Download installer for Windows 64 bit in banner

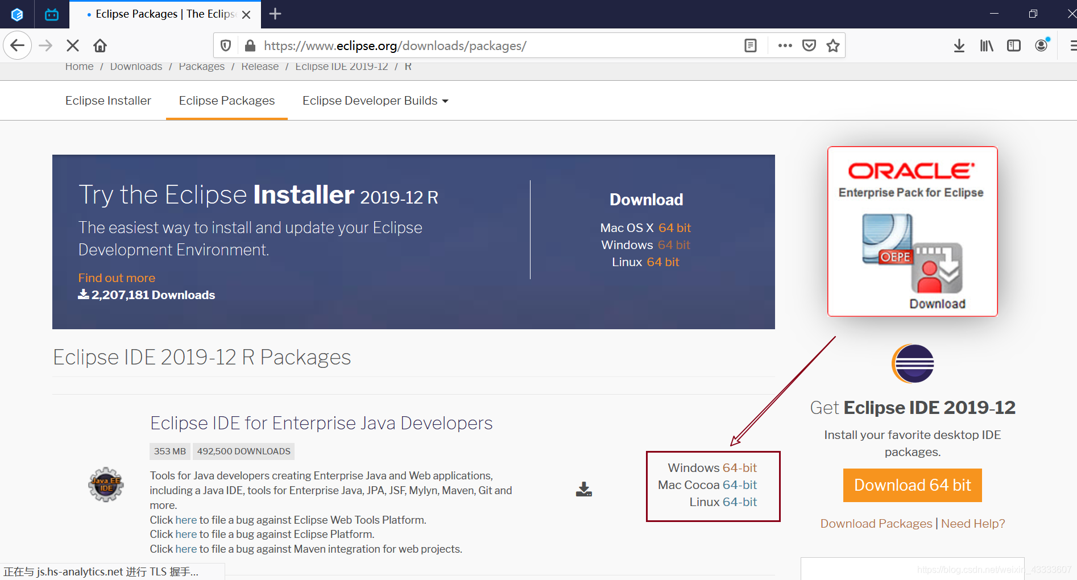(674, 245)
